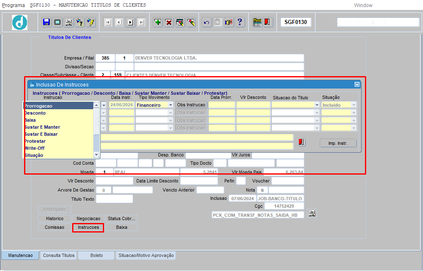Open the Window menu
This screenshot has width=423, height=271.
pos(363,5)
